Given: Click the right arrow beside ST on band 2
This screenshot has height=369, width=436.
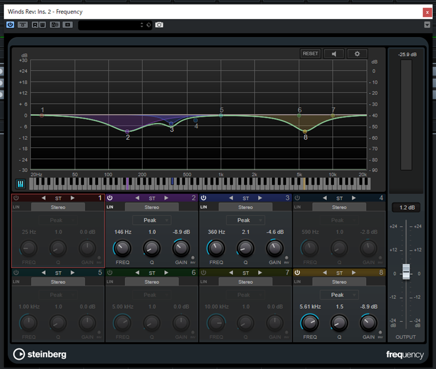Looking at the screenshot, I should 166,198.
